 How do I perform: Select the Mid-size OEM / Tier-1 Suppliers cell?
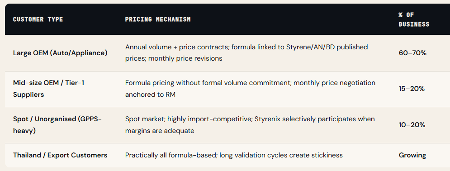[x=49, y=89]
